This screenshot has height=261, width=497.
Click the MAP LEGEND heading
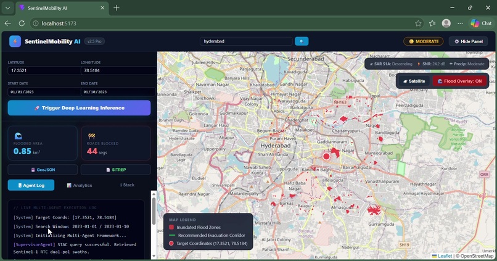[183, 220]
